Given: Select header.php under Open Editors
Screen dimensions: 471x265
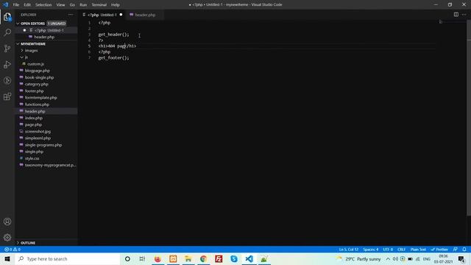Looking at the screenshot, I should [44, 37].
